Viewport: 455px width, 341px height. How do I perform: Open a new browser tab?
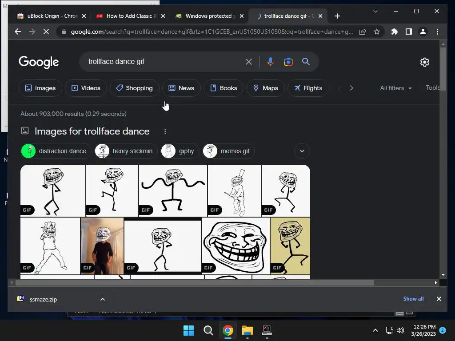(x=337, y=16)
